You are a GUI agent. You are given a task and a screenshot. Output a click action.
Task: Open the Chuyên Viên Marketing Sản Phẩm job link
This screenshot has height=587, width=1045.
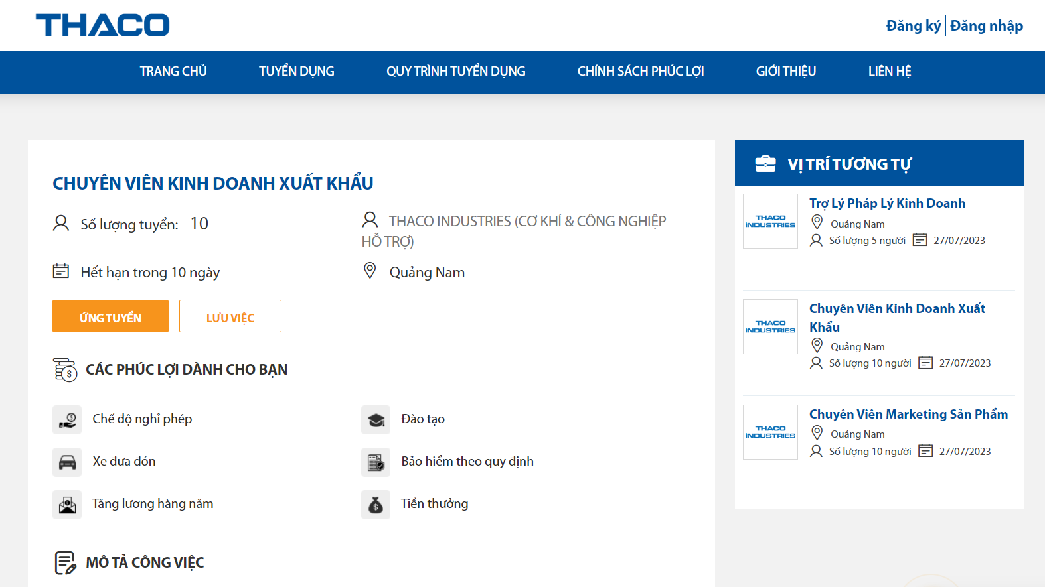[908, 414]
